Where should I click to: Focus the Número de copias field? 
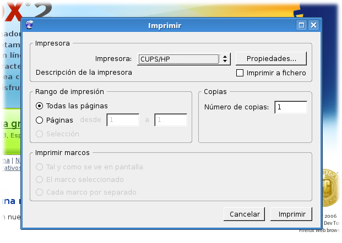[x=290, y=107]
